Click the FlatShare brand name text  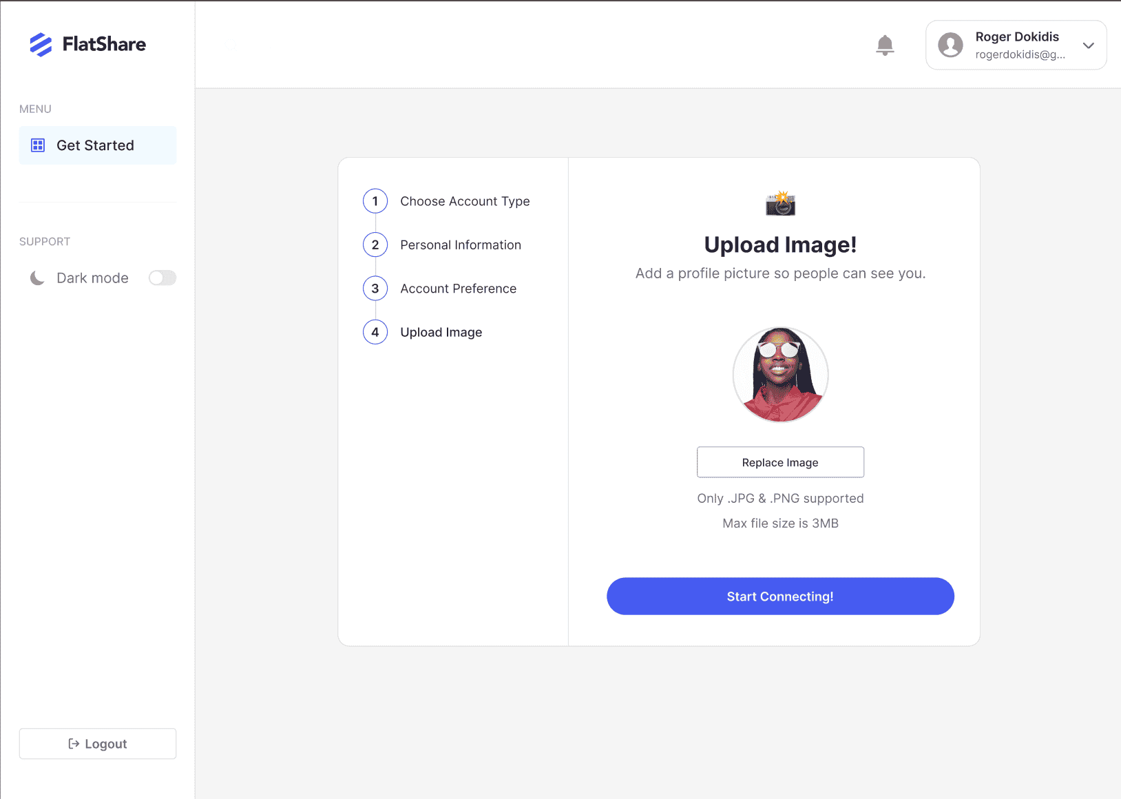tap(104, 45)
